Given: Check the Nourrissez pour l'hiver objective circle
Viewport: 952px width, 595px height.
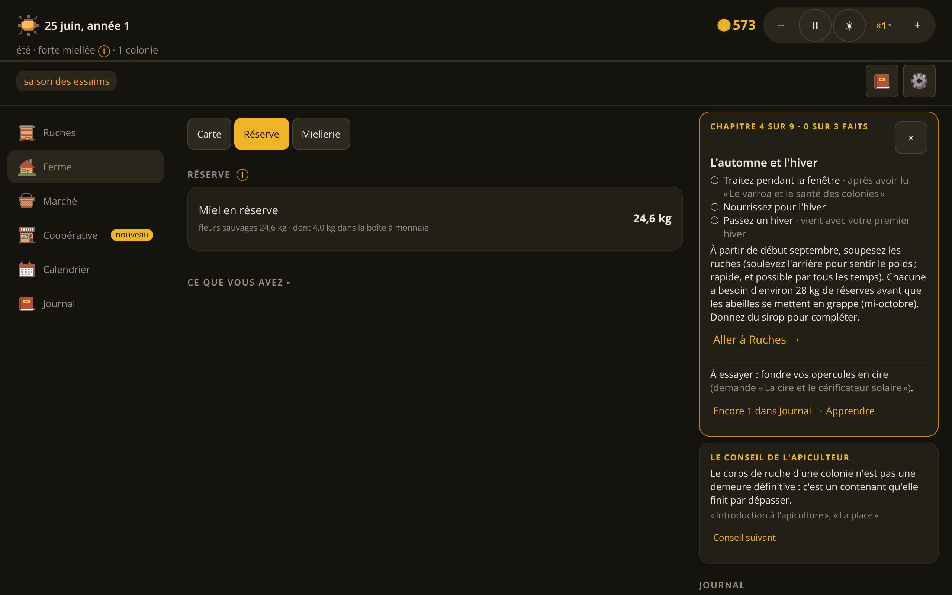Looking at the screenshot, I should pos(714,207).
